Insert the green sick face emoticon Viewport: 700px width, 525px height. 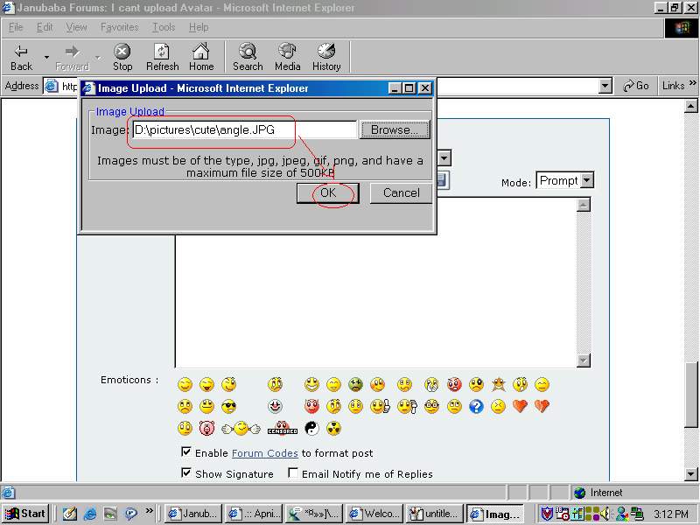pos(355,384)
